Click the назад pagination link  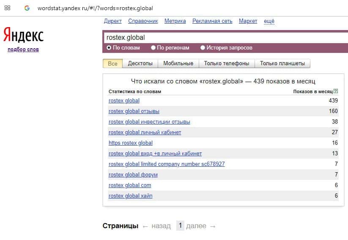[x=161, y=226]
